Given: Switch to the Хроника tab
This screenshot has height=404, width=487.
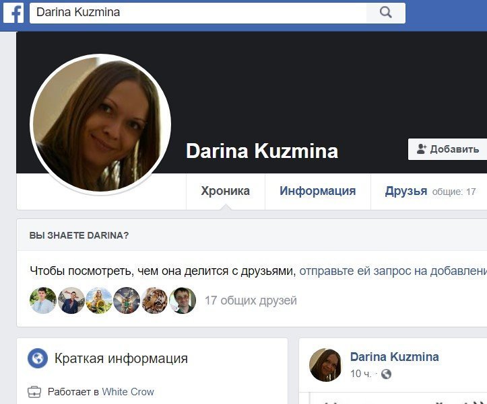Looking at the screenshot, I should click(226, 192).
